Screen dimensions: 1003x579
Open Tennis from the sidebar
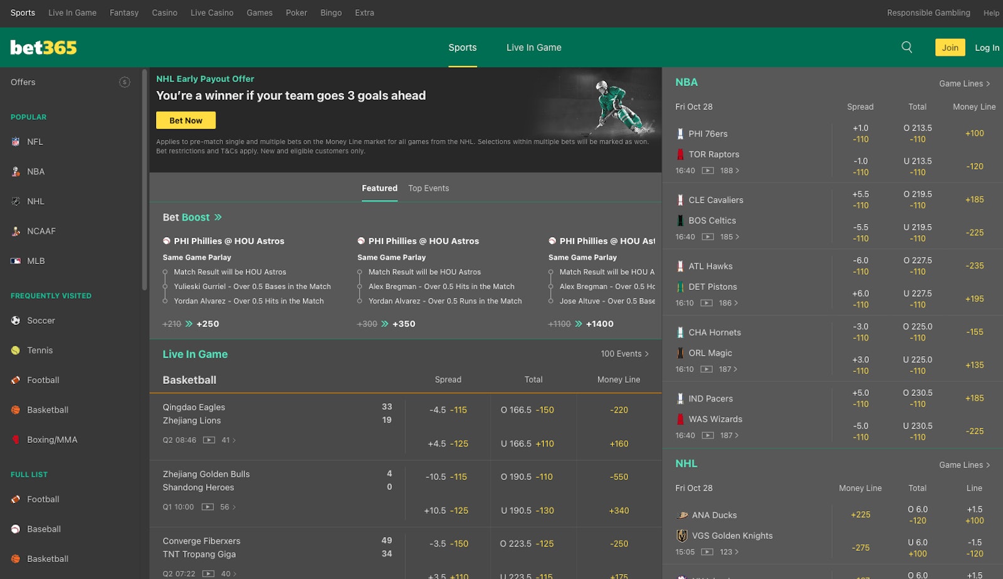[39, 350]
